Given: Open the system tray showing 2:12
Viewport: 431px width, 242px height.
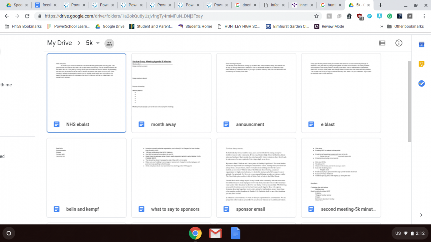Looking at the screenshot, I should tap(410, 233).
